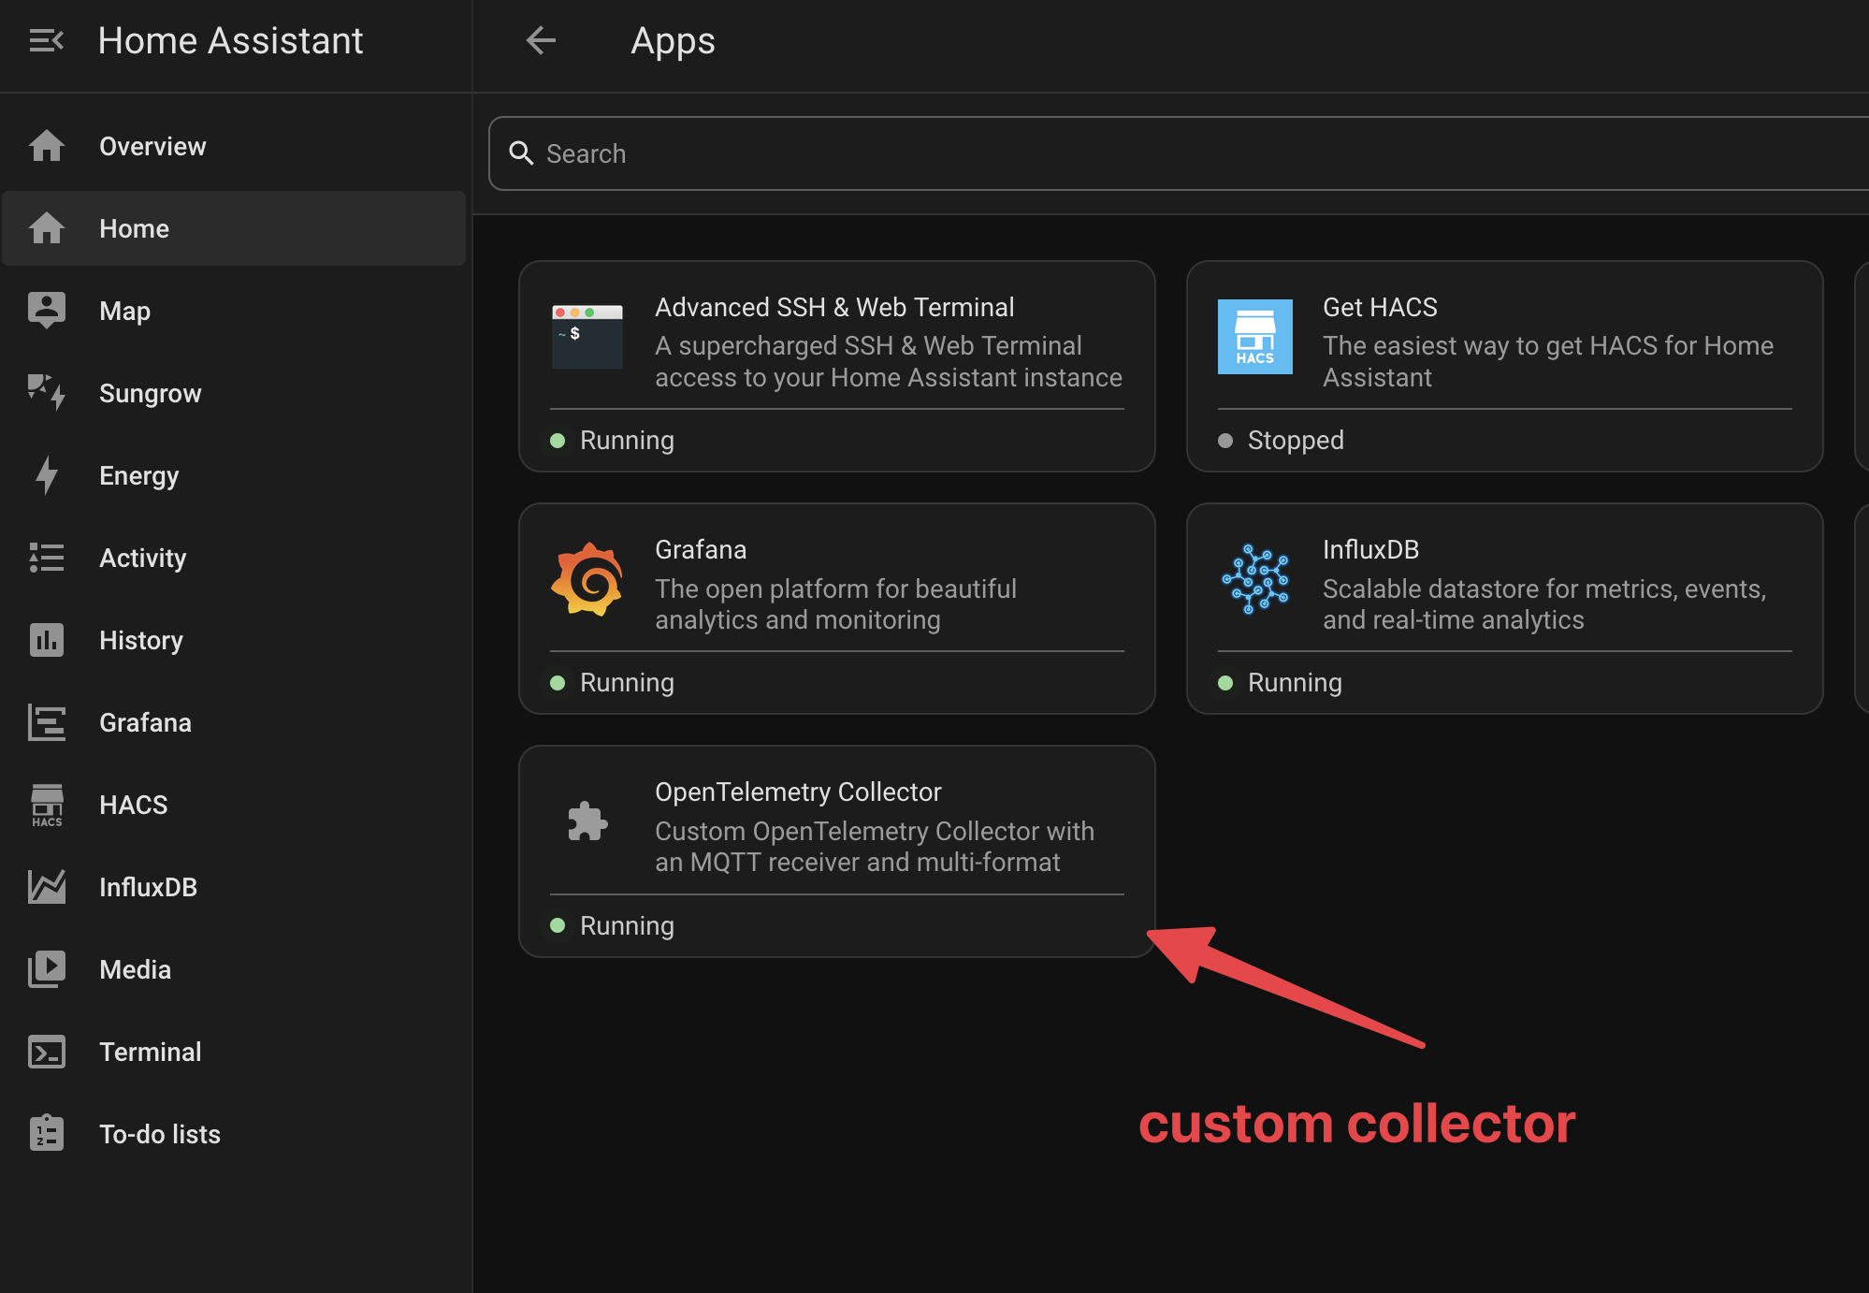The height and width of the screenshot is (1293, 1869).
Task: Open the InfluxDB app card title
Action: pyautogui.click(x=1370, y=549)
